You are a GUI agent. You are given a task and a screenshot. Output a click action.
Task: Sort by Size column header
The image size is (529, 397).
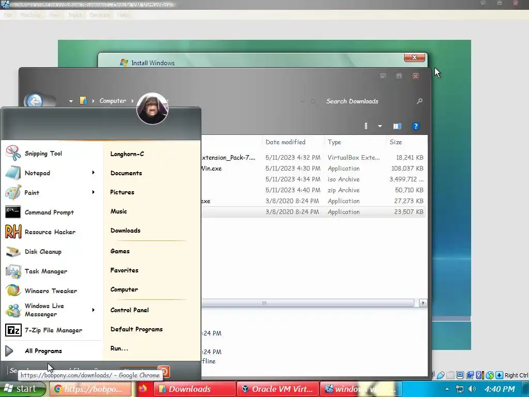pyautogui.click(x=407, y=142)
